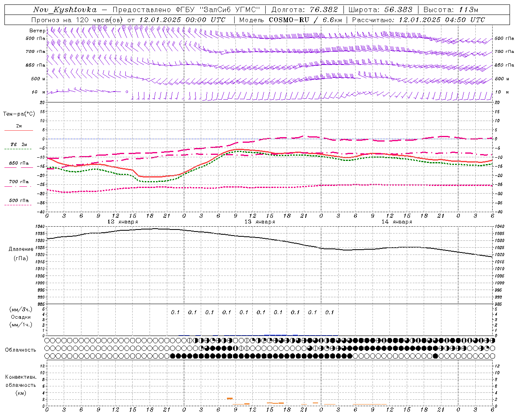The image size is (516, 413).
Task: Click the forecast start 12.01.2025 00:00 UTC
Action: [x=182, y=20]
